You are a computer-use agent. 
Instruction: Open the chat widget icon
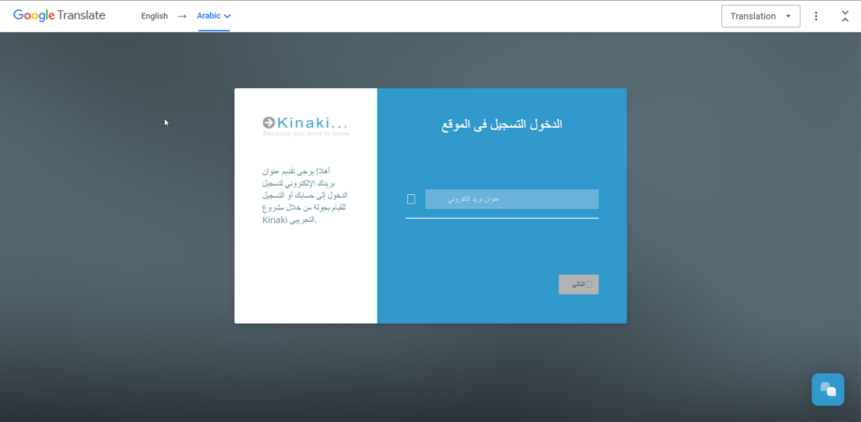[827, 389]
